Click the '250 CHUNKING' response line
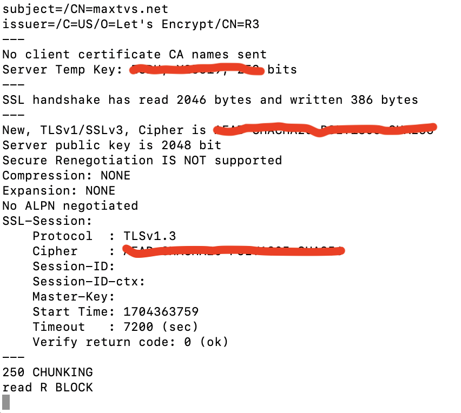 (48, 372)
